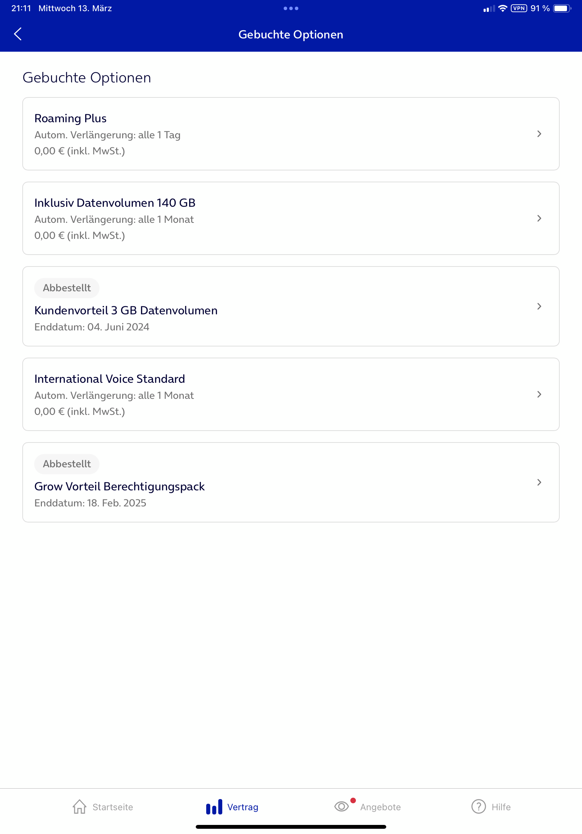Expand International Voice Standard chevron
Image resolution: width=582 pixels, height=834 pixels.
point(539,394)
